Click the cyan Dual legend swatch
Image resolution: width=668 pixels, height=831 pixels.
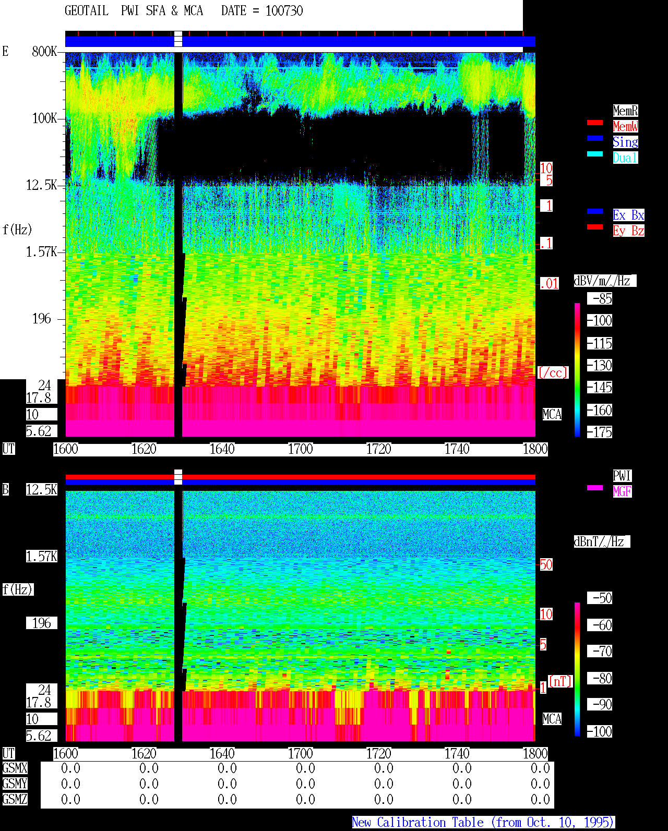click(x=595, y=154)
